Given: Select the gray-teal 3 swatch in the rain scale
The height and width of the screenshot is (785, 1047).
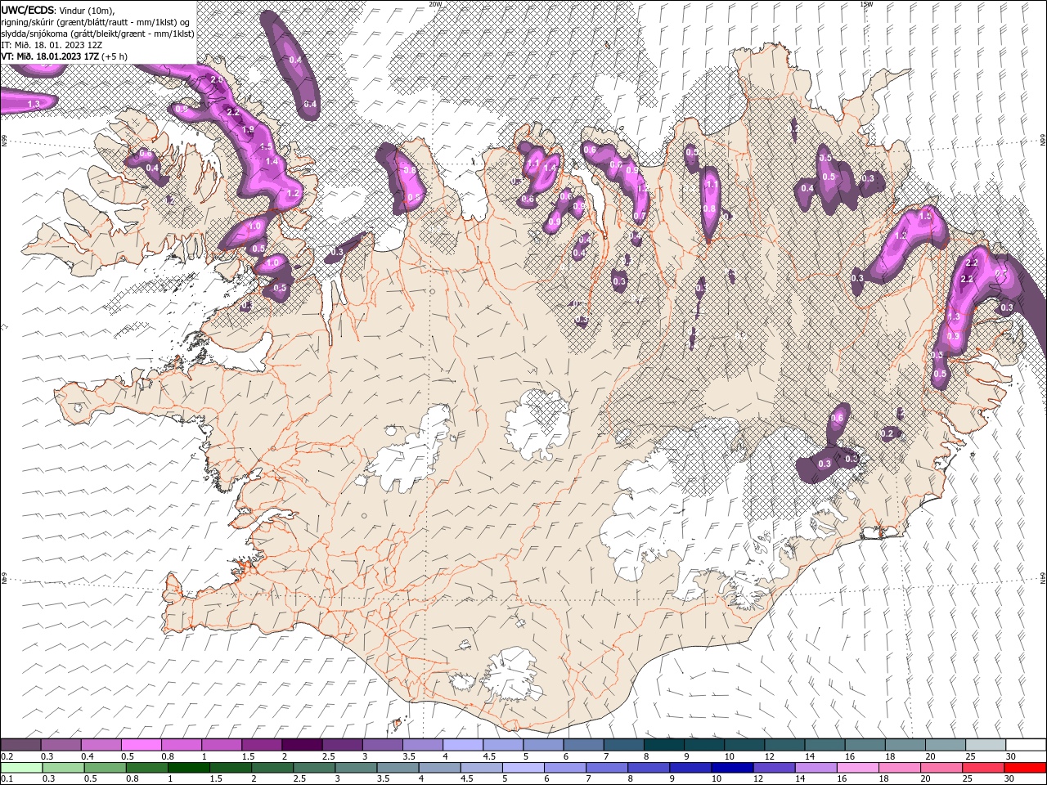Looking at the screenshot, I should tap(356, 768).
